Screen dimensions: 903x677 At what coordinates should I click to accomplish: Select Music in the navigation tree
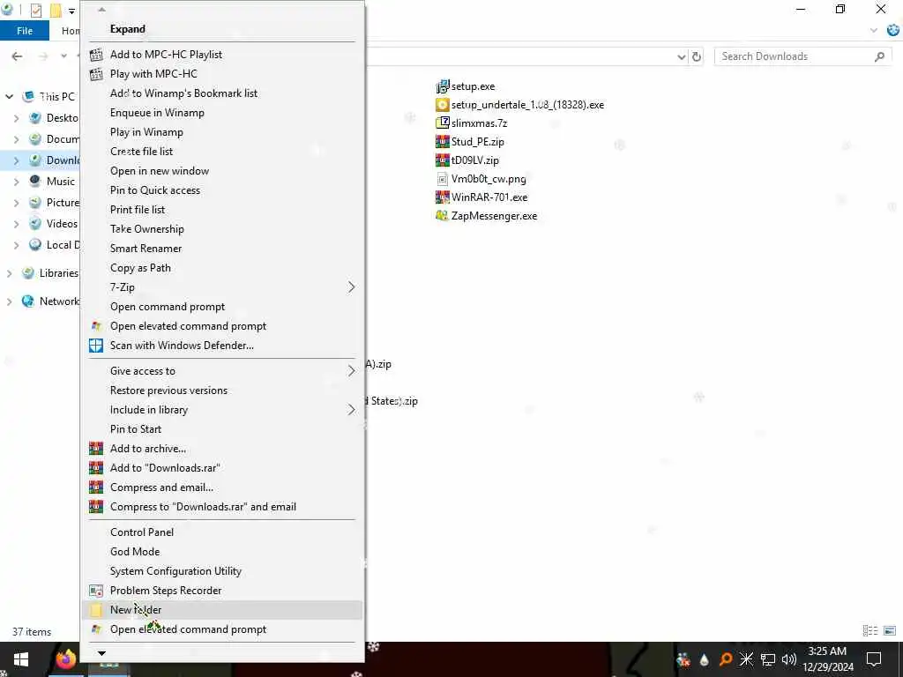[61, 182]
